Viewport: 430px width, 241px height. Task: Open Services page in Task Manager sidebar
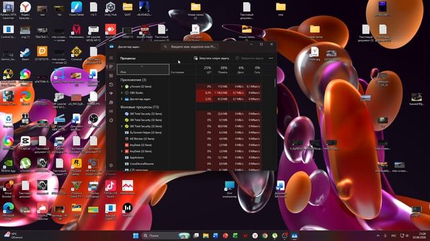[x=111, y=120]
